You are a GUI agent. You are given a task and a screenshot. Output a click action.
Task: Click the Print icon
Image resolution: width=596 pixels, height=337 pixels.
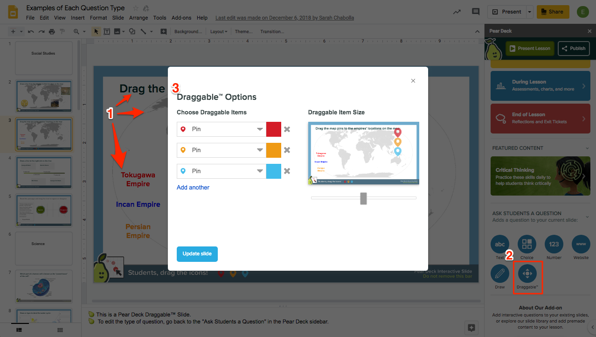51,32
